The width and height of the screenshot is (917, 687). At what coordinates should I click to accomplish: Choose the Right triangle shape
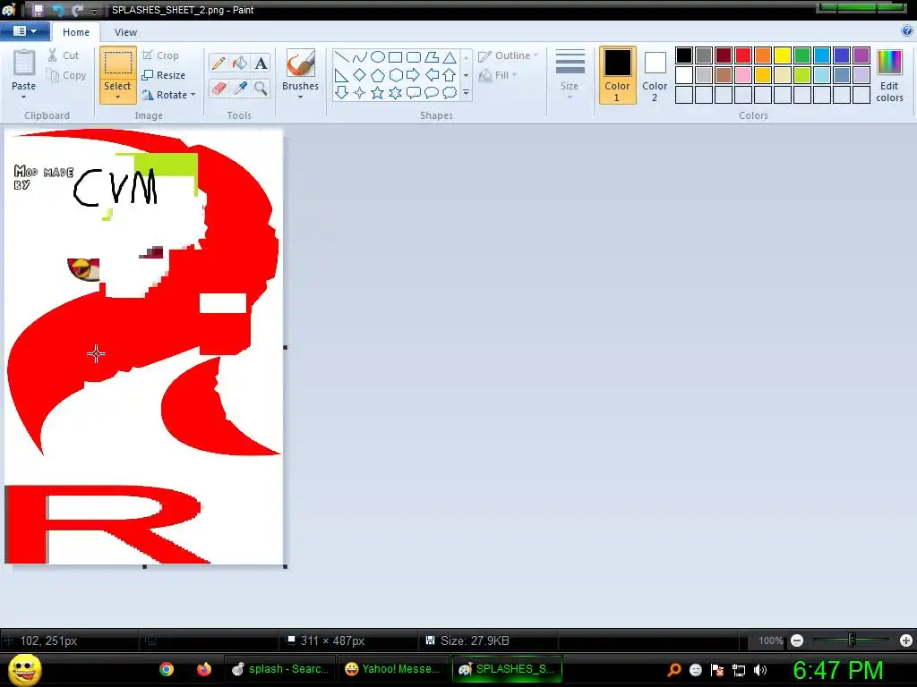(x=341, y=75)
